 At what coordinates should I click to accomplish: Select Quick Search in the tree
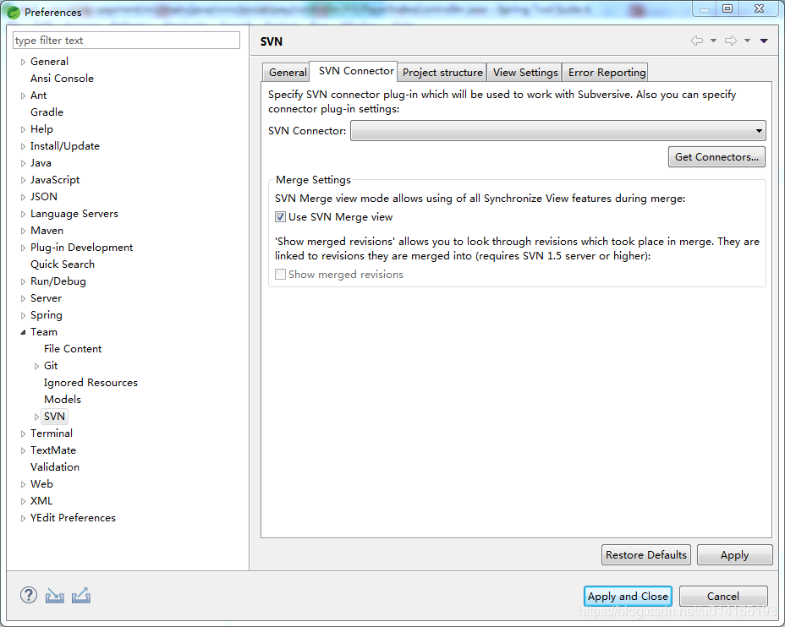click(63, 264)
